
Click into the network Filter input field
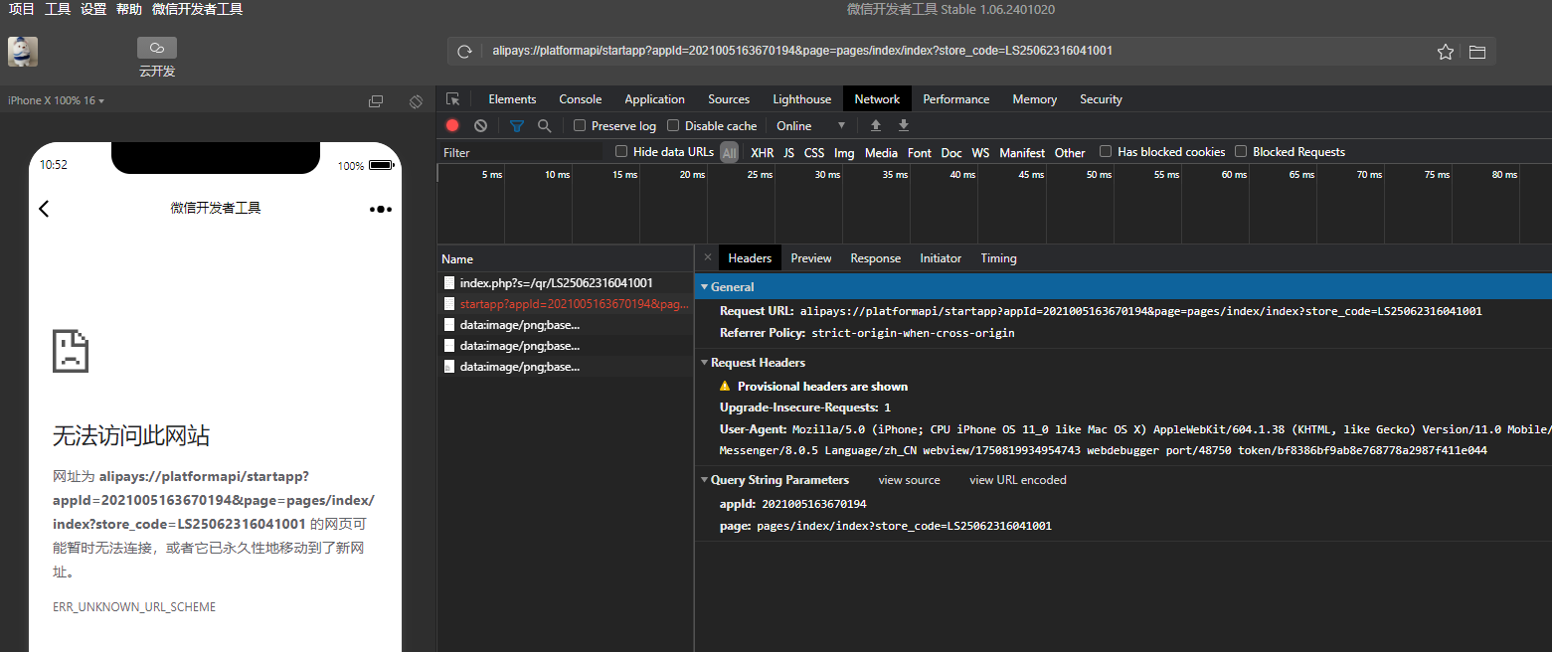click(x=520, y=153)
